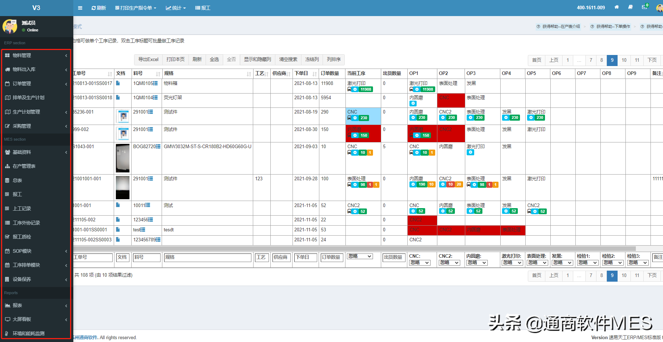Click the 排单及生产计划 sidebar map icon
The width and height of the screenshot is (663, 342).
(x=7, y=97)
